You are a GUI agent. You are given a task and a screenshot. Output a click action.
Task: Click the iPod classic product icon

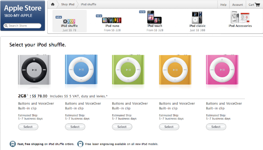[197, 17]
